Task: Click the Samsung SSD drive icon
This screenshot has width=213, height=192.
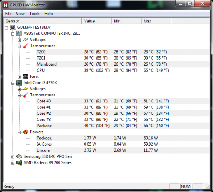Action: (19, 156)
